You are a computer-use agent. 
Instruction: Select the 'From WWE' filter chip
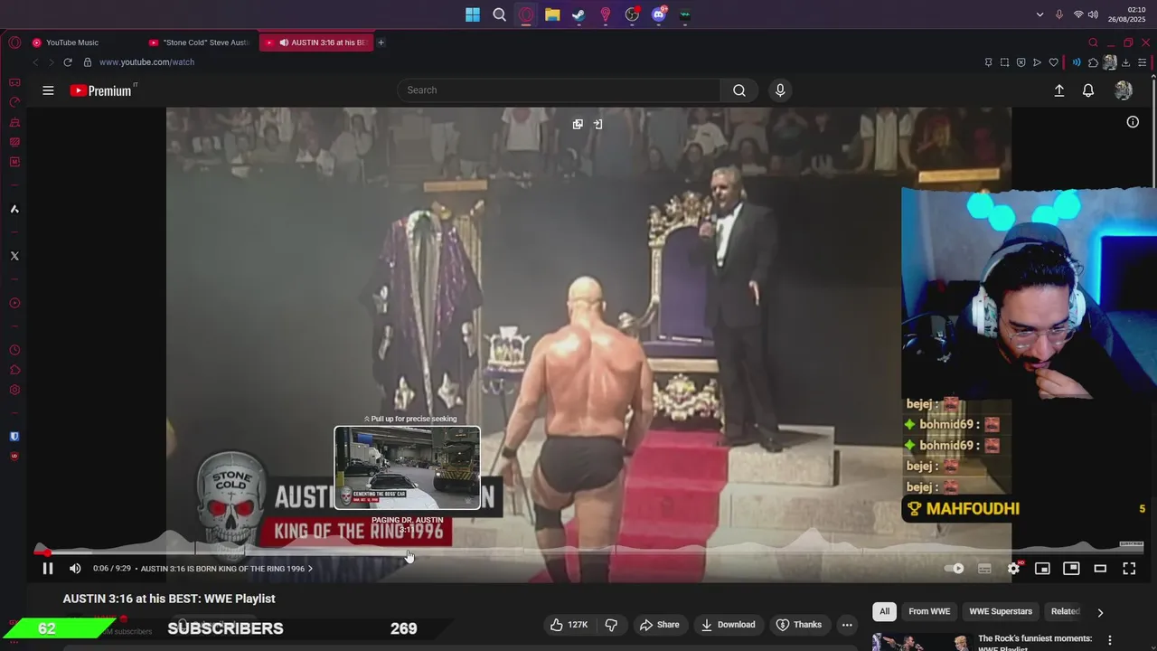(929, 612)
